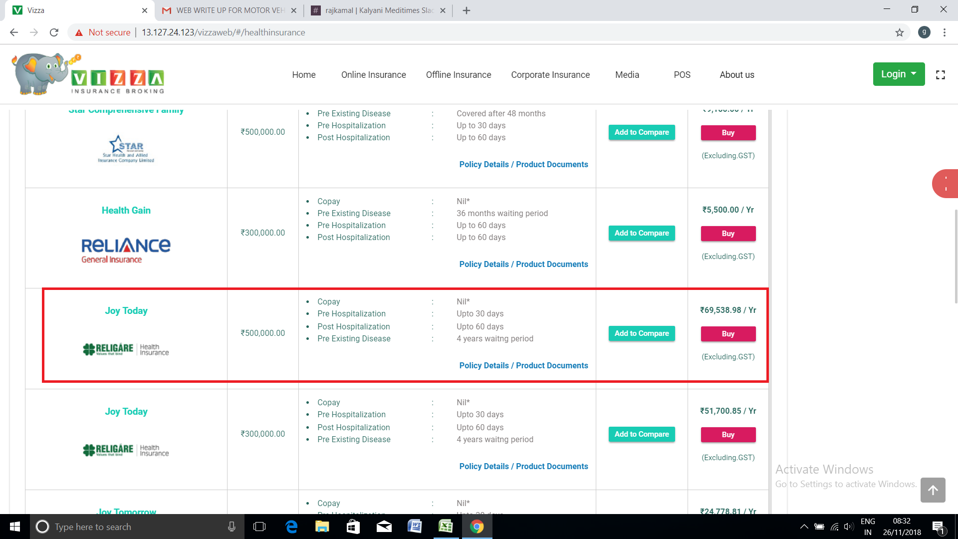Buy the Joy Today ₹51,700.85 plan
Viewport: 958px width, 539px height.
[x=728, y=435]
